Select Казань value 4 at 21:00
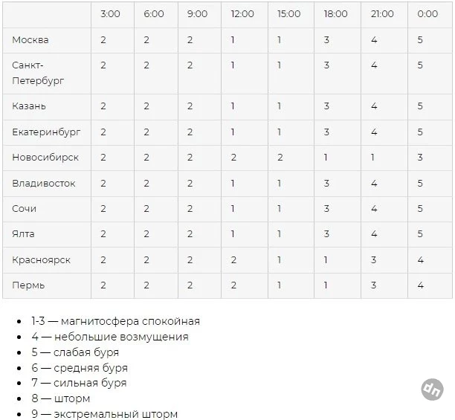Screen dimensions: 455x420 (374, 106)
